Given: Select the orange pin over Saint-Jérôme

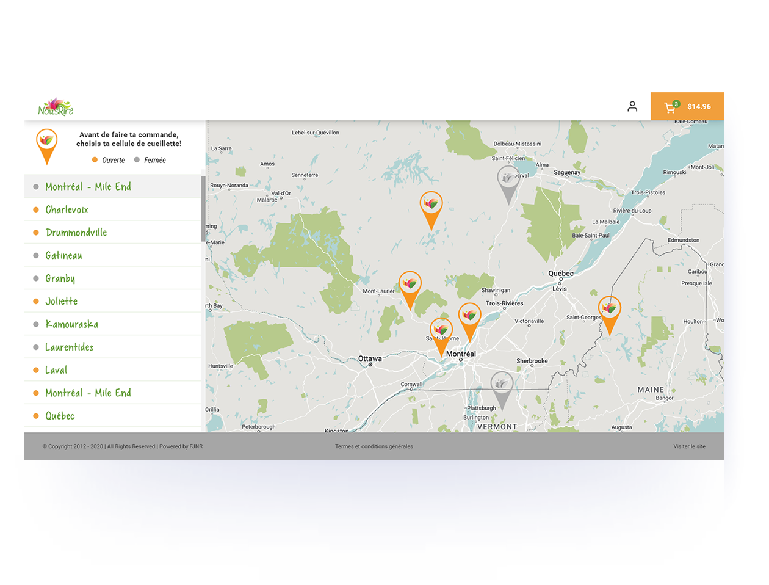Looking at the screenshot, I should point(441,337).
